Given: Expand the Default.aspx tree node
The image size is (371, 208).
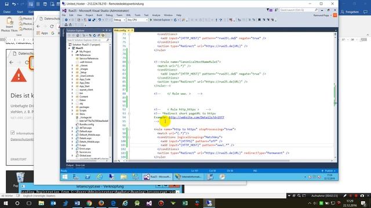Looking at the screenshot, I should point(72,131).
